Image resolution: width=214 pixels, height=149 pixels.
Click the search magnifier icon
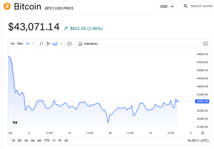point(186,6)
